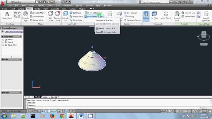Click the ViewCube in the viewport
Viewport: 212px width, 119px height.
204,34
